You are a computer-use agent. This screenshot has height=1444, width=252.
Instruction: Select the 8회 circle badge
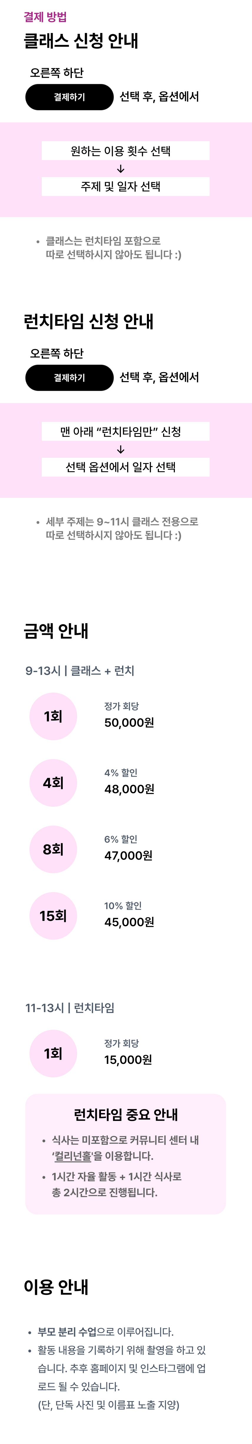click(x=53, y=849)
